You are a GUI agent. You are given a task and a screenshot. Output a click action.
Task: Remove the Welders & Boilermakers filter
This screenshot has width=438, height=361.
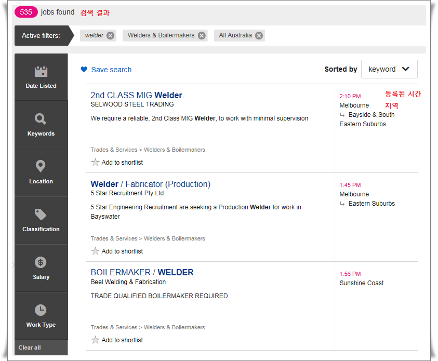(202, 35)
